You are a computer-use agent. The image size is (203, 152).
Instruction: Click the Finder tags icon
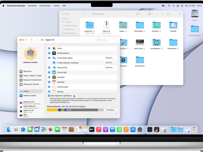(x=162, y=14)
